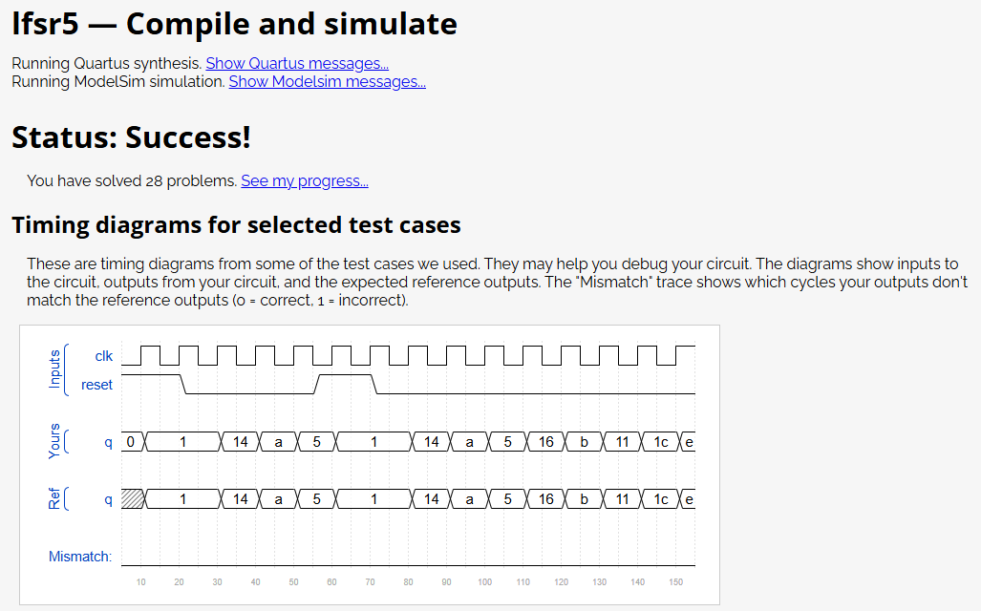
Task: Click the 100 time axis marker
Action: pyautogui.click(x=485, y=582)
